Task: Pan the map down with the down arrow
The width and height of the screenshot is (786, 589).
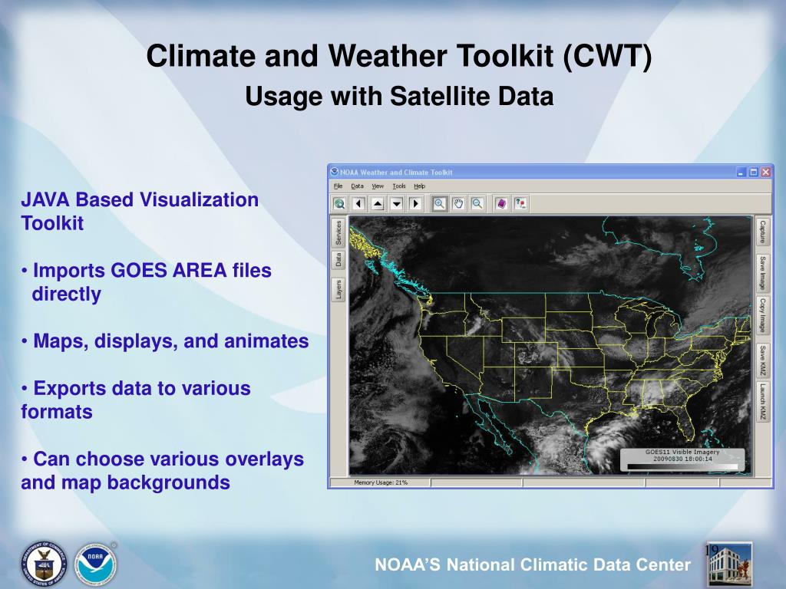Action: [397, 204]
